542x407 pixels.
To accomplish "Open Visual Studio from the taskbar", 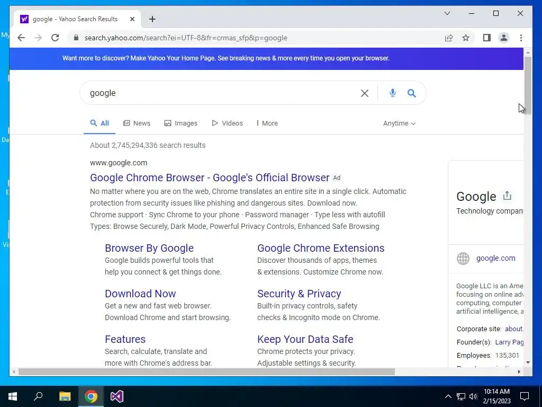I will 117,396.
